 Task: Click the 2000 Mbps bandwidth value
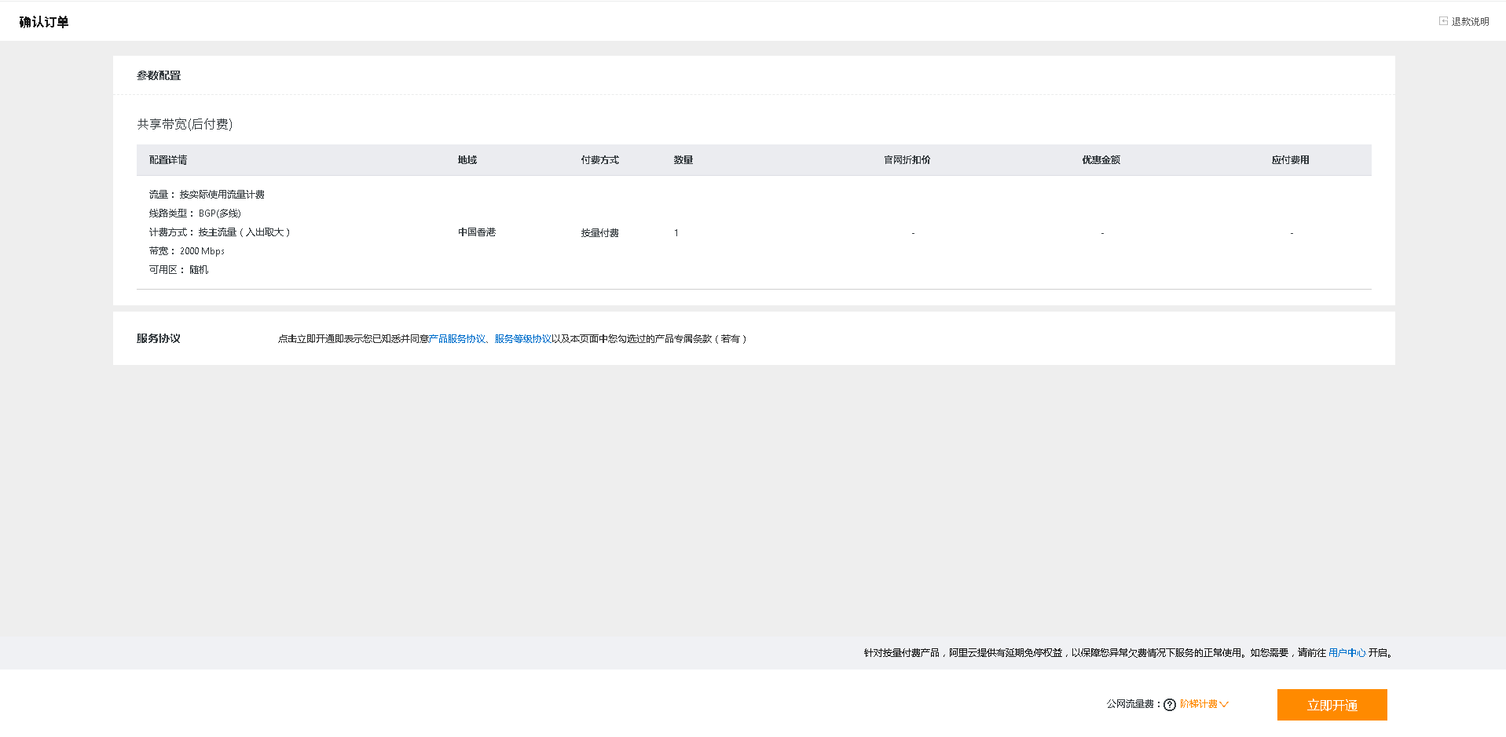click(x=202, y=251)
